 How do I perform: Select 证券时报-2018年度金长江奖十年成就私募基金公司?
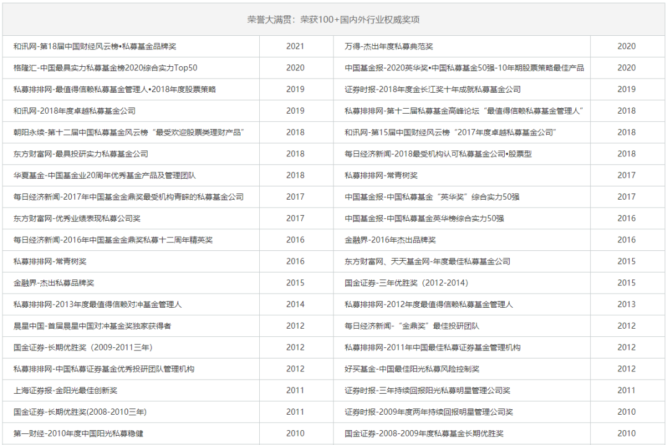(432, 90)
